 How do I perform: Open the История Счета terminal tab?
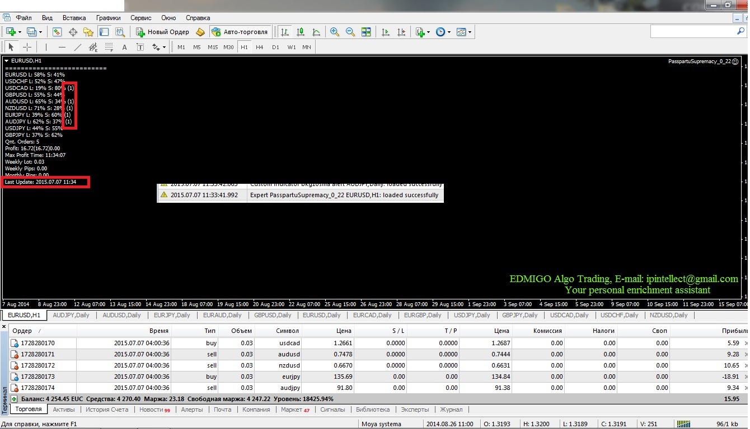pos(107,409)
